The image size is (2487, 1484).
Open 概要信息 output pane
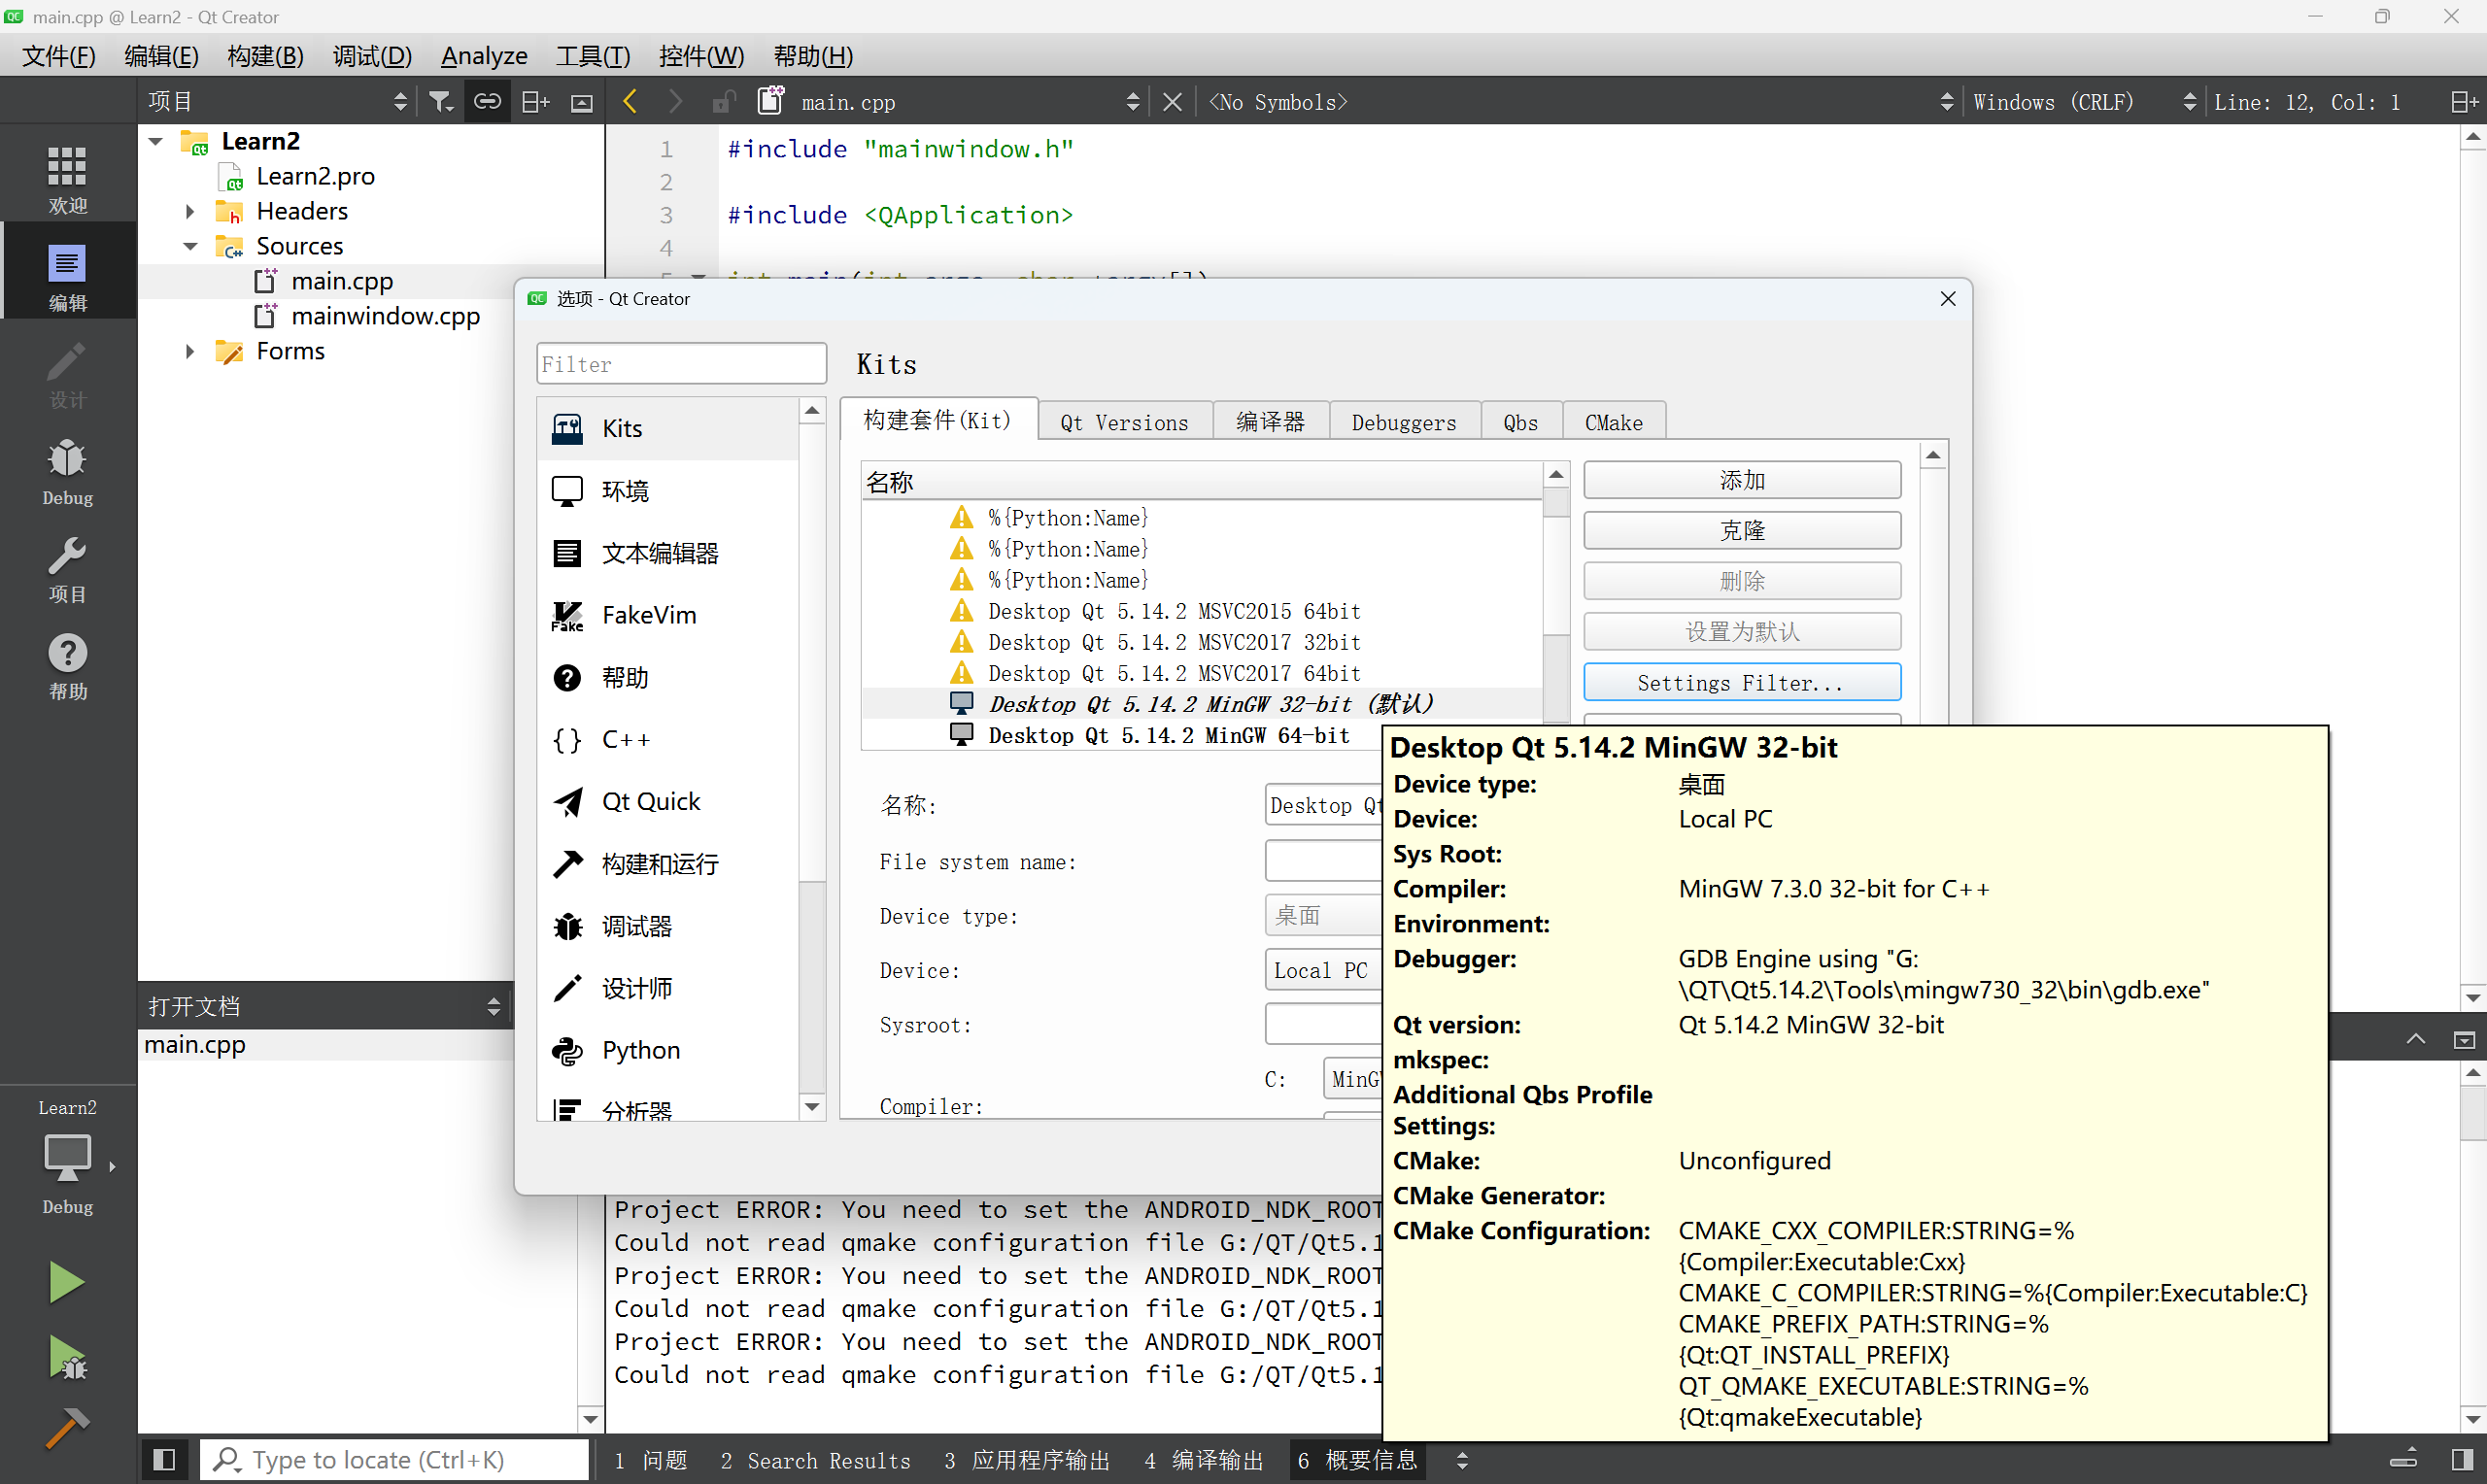pos(1357,1460)
